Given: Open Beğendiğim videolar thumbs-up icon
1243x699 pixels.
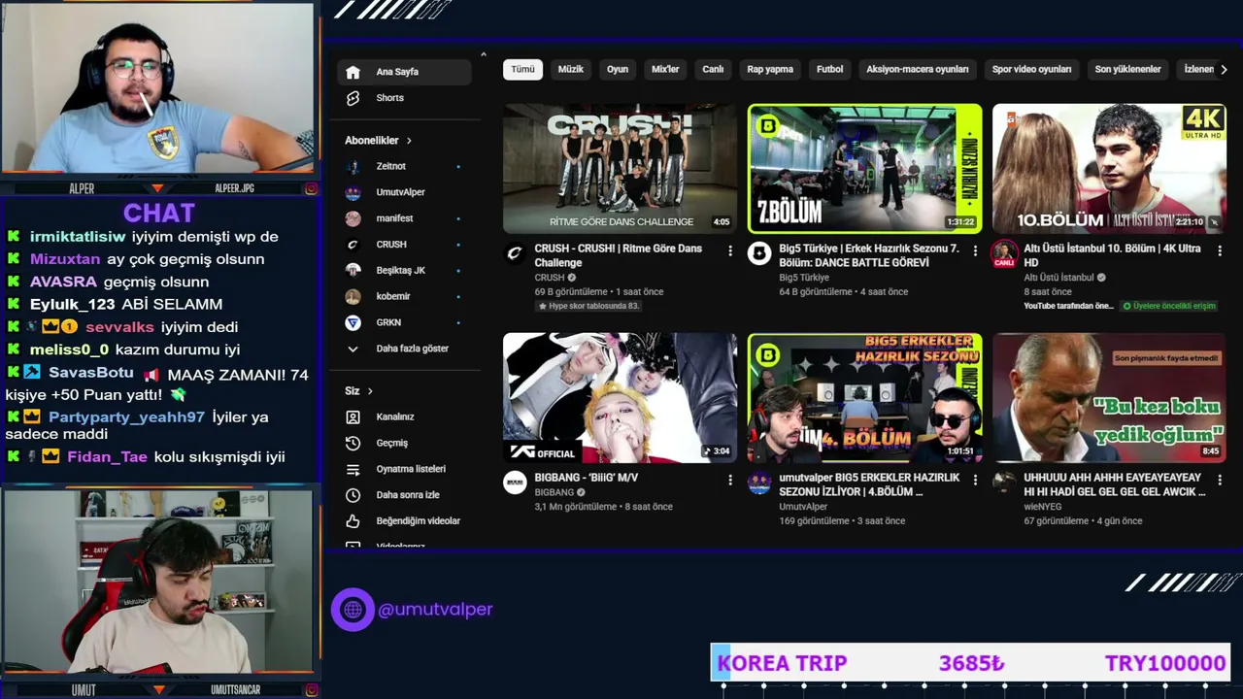Looking at the screenshot, I should (353, 521).
